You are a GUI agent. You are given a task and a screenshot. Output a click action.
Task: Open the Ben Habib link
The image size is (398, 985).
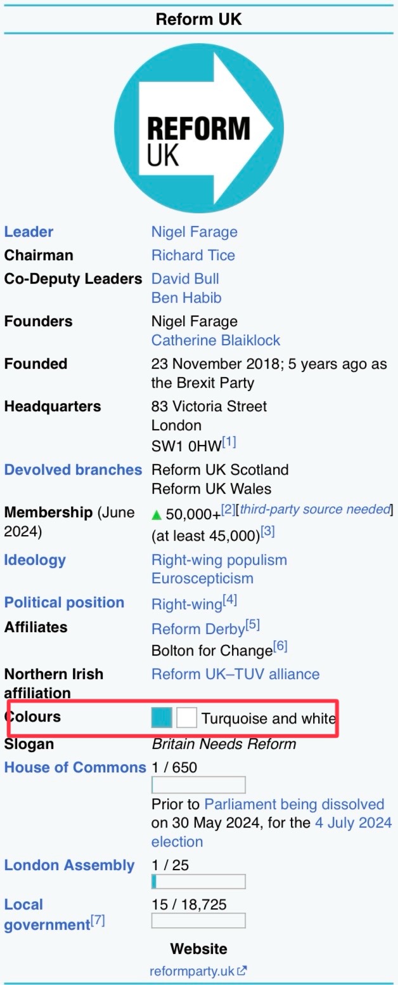pyautogui.click(x=186, y=297)
